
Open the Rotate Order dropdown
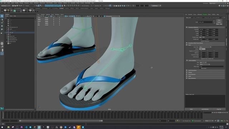202,37
